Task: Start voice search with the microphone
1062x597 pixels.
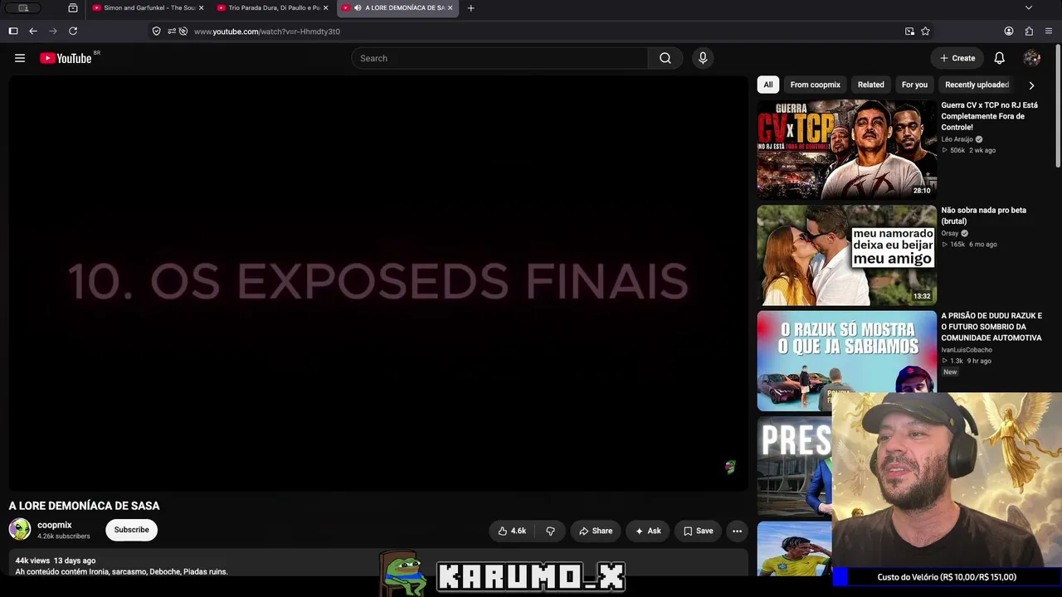Action: click(x=703, y=58)
